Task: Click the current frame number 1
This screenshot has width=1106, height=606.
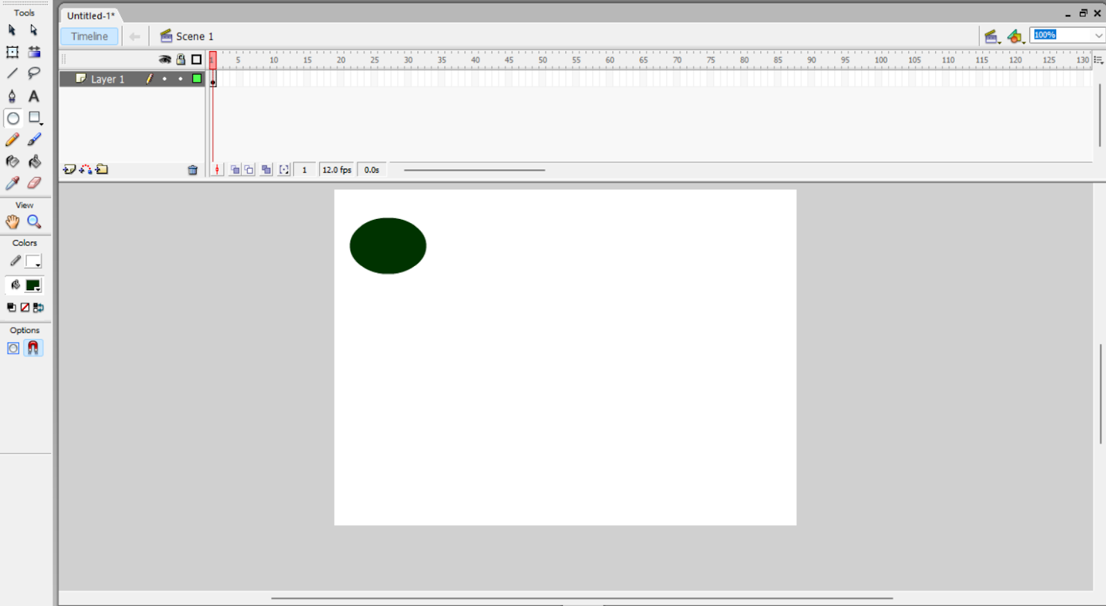Action: pos(304,170)
